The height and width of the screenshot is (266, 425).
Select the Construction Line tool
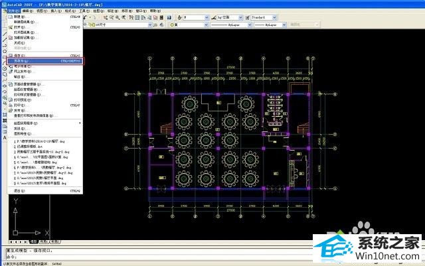pyautogui.click(x=5, y=40)
